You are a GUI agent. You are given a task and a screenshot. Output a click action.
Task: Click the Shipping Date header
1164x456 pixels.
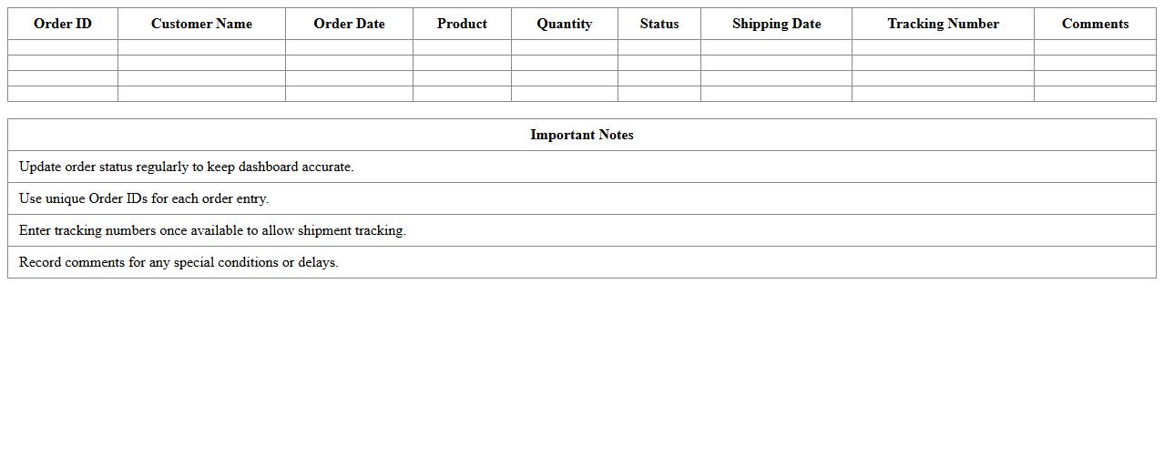pyautogui.click(x=776, y=24)
